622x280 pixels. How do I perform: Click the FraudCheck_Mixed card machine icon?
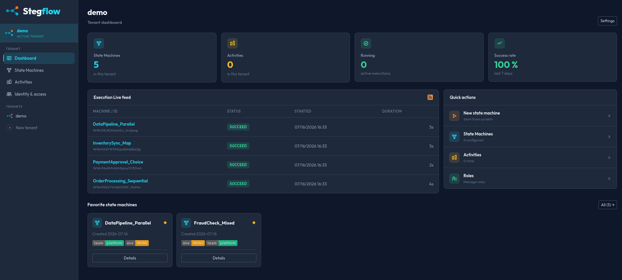186,223
